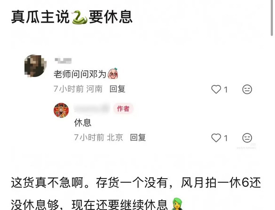
Task: Open blurred author username
Action: tap(91, 108)
